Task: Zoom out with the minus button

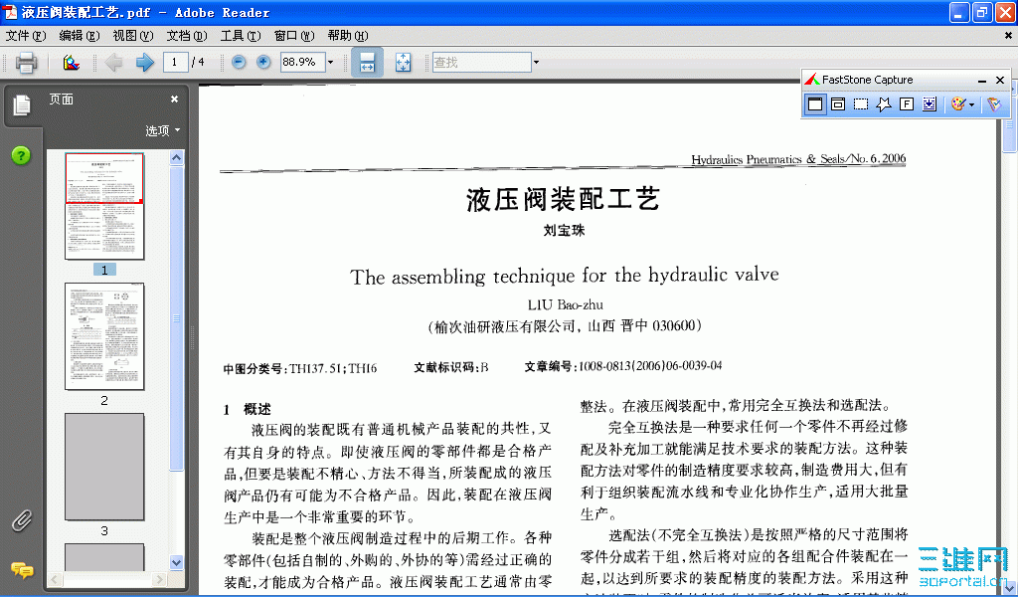Action: pyautogui.click(x=239, y=62)
